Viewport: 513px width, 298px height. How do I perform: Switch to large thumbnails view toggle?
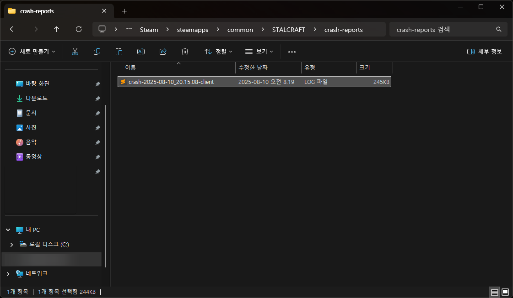[505, 292]
